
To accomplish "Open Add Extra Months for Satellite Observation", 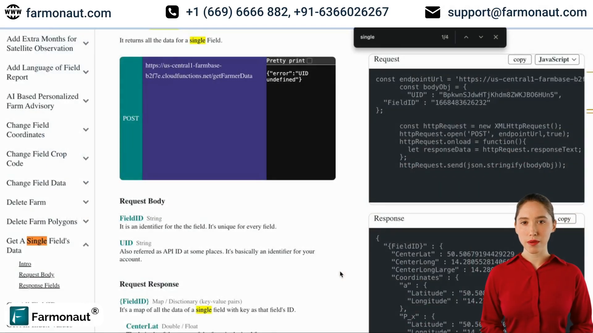I will [42, 43].
